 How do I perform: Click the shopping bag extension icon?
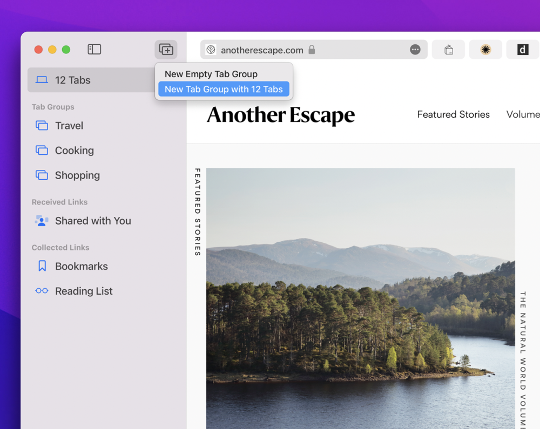[x=448, y=50]
